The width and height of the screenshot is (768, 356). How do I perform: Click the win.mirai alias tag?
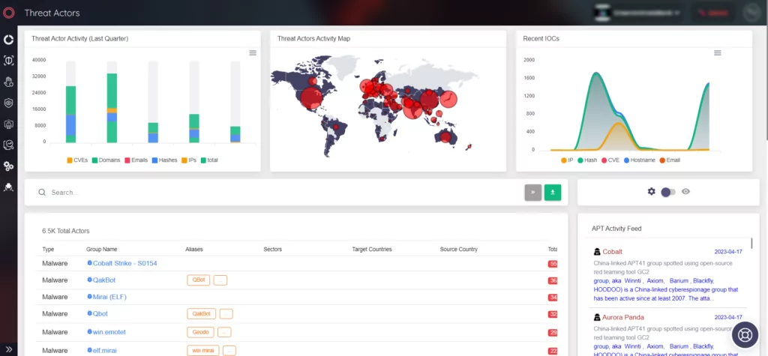point(202,351)
